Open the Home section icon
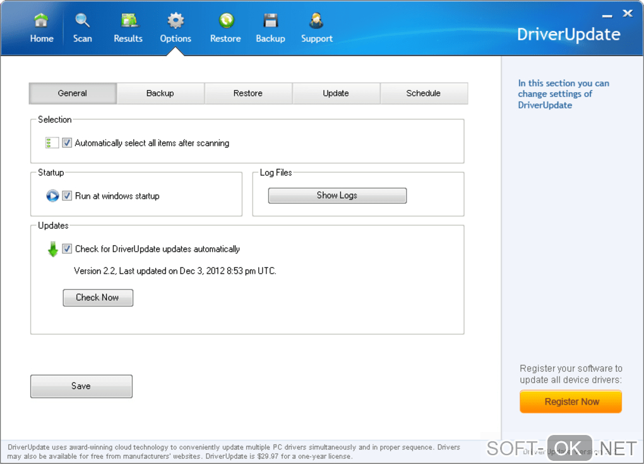The image size is (644, 464). click(42, 28)
